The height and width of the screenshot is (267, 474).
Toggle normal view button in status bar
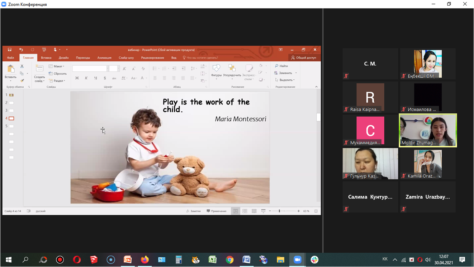coord(236,211)
